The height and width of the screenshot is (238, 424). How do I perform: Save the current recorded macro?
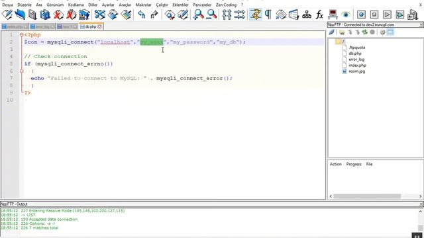click(413, 15)
